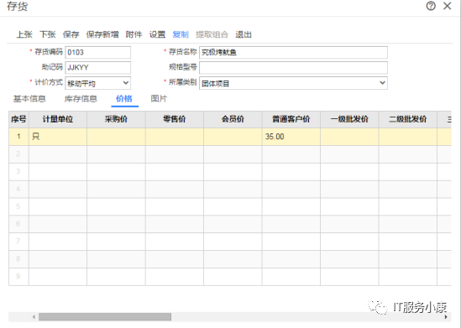Open 设置 settings

point(157,34)
